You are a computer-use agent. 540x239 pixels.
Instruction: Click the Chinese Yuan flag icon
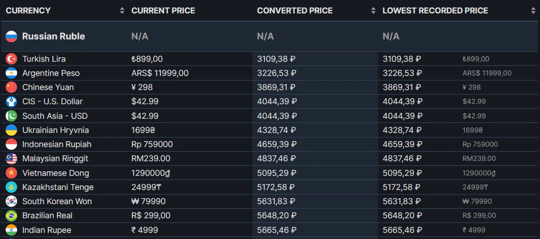pyautogui.click(x=11, y=87)
